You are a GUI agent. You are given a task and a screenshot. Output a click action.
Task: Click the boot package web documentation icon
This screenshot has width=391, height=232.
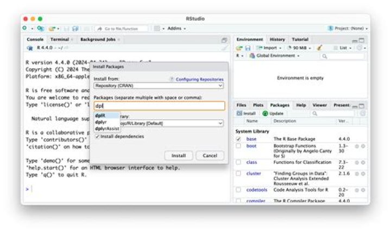tap(357, 146)
